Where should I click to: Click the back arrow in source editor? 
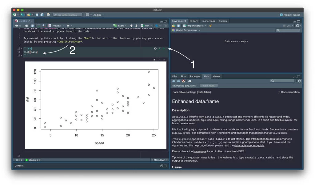tap(17, 26)
